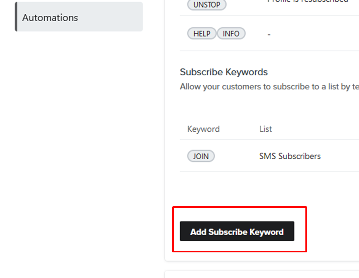
Task: Click the HELP keyword tag
Action: click(201, 34)
